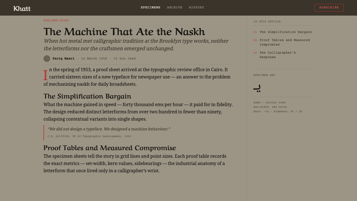Screen dimensions: 357x201
Task: Open the History nav item
Action: tap(197, 8)
